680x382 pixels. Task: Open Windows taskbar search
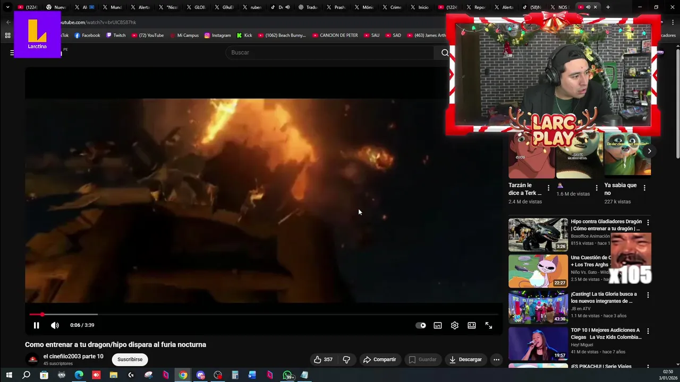point(26,375)
